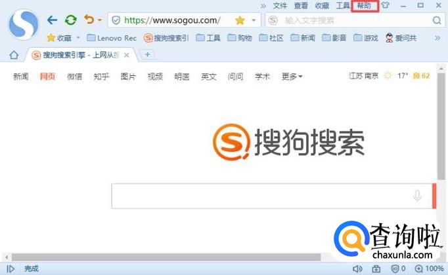Image resolution: width=448 pixels, height=275 pixels.
Task: Toggle the sidebar icon in status bar
Action: point(11,268)
